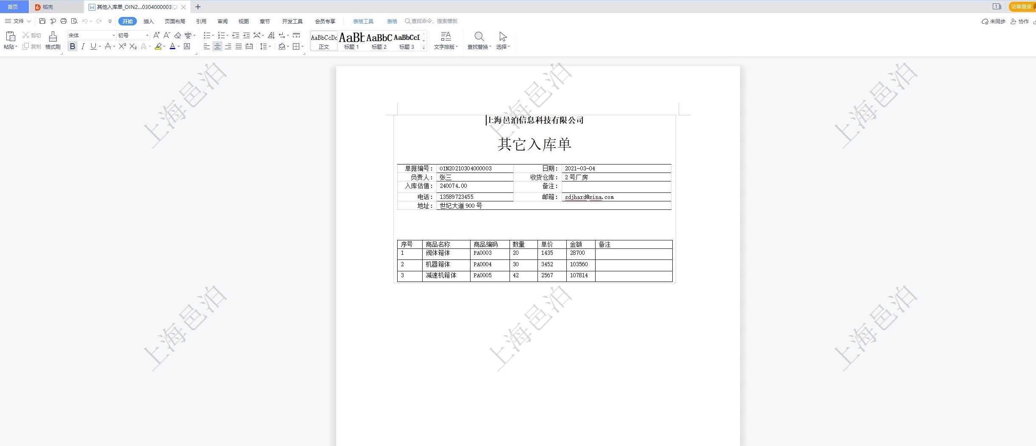Click the 访客登录 login button
Screen dimensions: 1036x446
tap(1021, 7)
